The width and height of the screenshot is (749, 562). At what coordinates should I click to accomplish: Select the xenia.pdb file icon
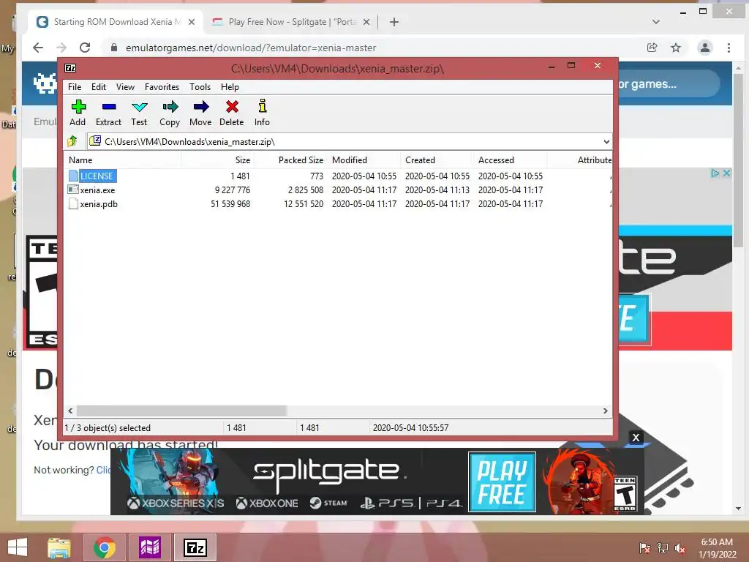[x=73, y=203]
